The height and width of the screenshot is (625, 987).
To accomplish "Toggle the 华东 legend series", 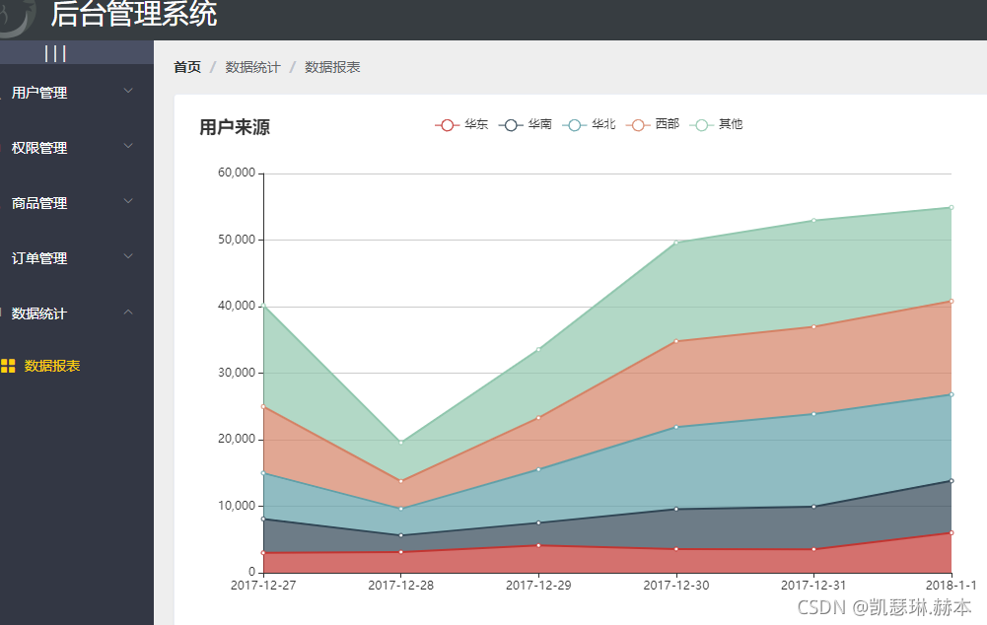I will 461,124.
